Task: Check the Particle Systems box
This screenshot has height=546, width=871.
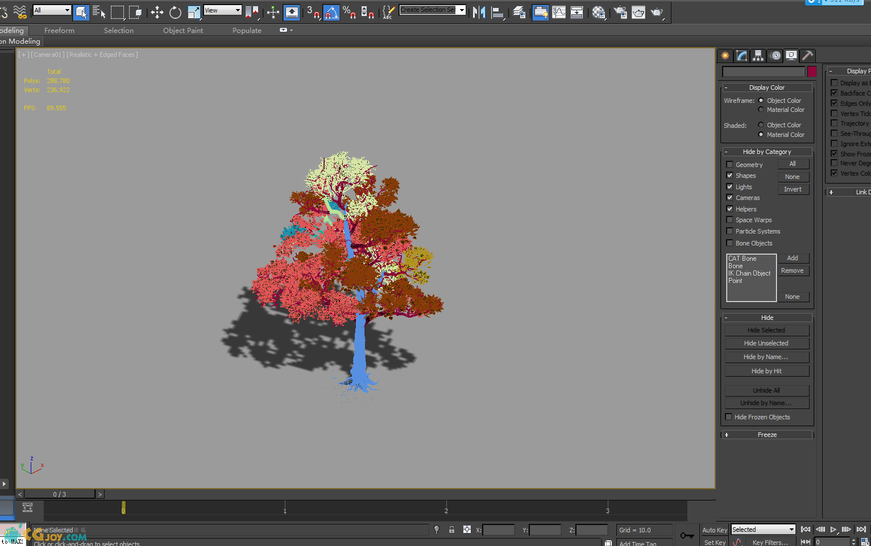Action: pyautogui.click(x=729, y=231)
